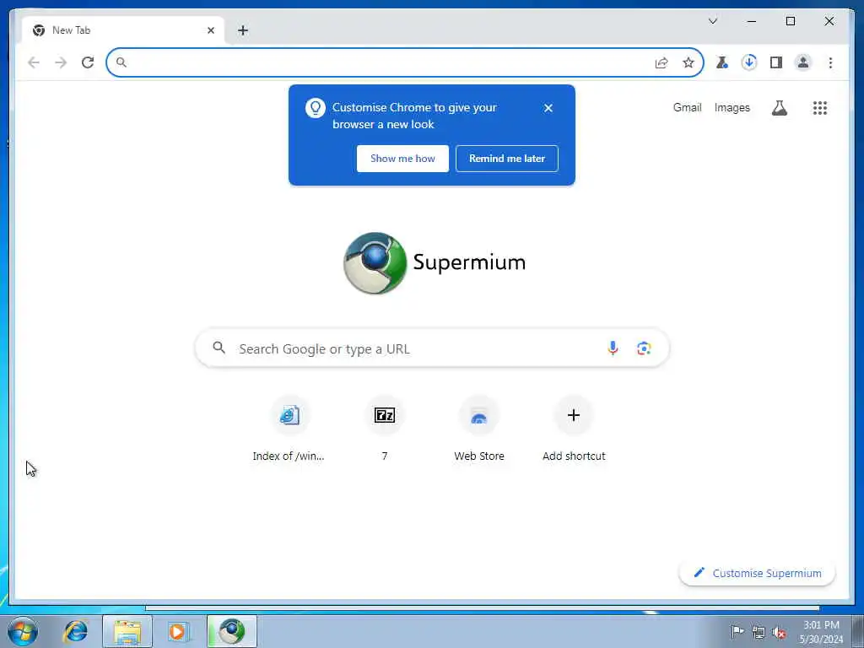Open the Images link

click(732, 107)
